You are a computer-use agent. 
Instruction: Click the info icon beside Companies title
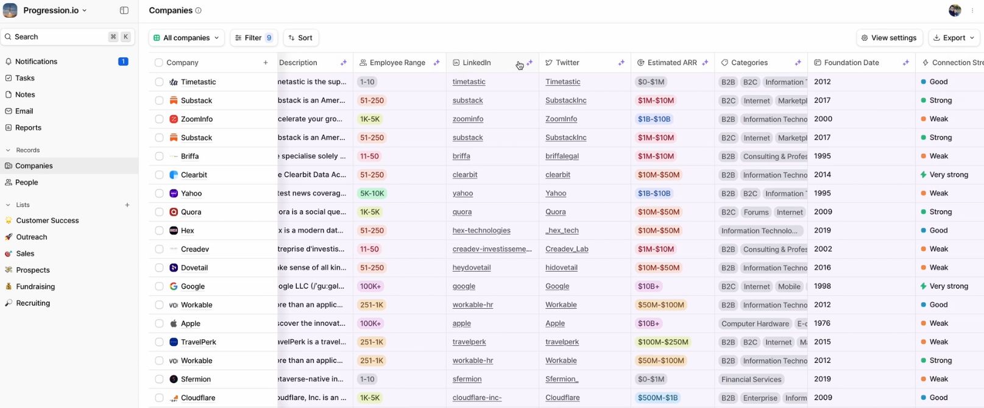pos(198,10)
